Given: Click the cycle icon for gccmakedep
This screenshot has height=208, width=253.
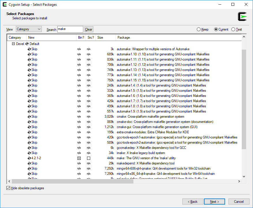Looking at the screenshot, I should click(x=29, y=148).
